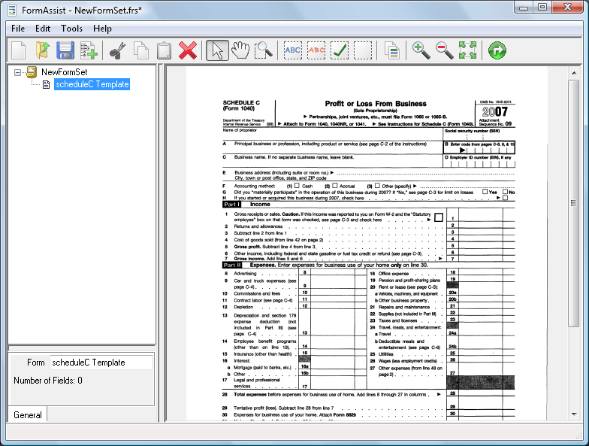Image resolution: width=589 pixels, height=446 pixels.
Task: Select the zoom region magnifier tool
Action: click(x=263, y=50)
